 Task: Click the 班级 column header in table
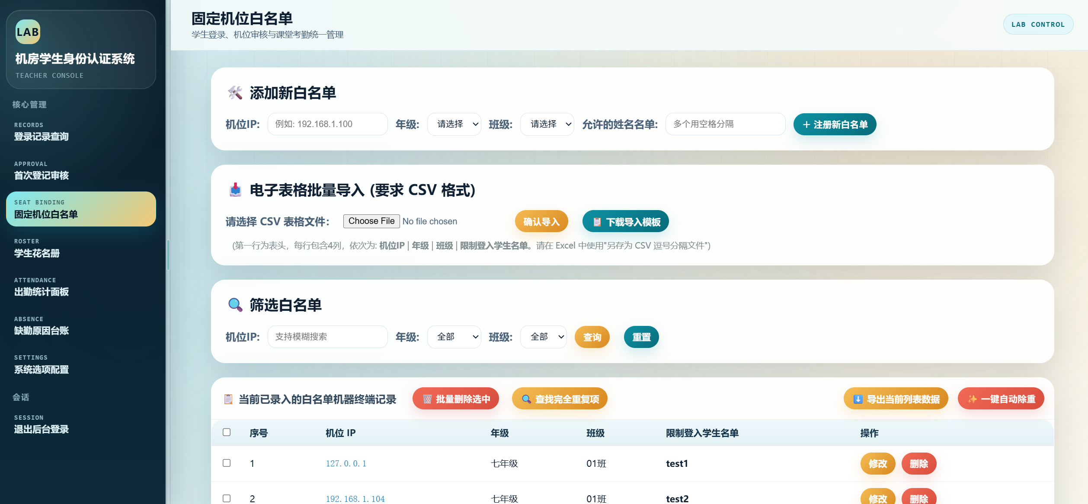pyautogui.click(x=595, y=433)
